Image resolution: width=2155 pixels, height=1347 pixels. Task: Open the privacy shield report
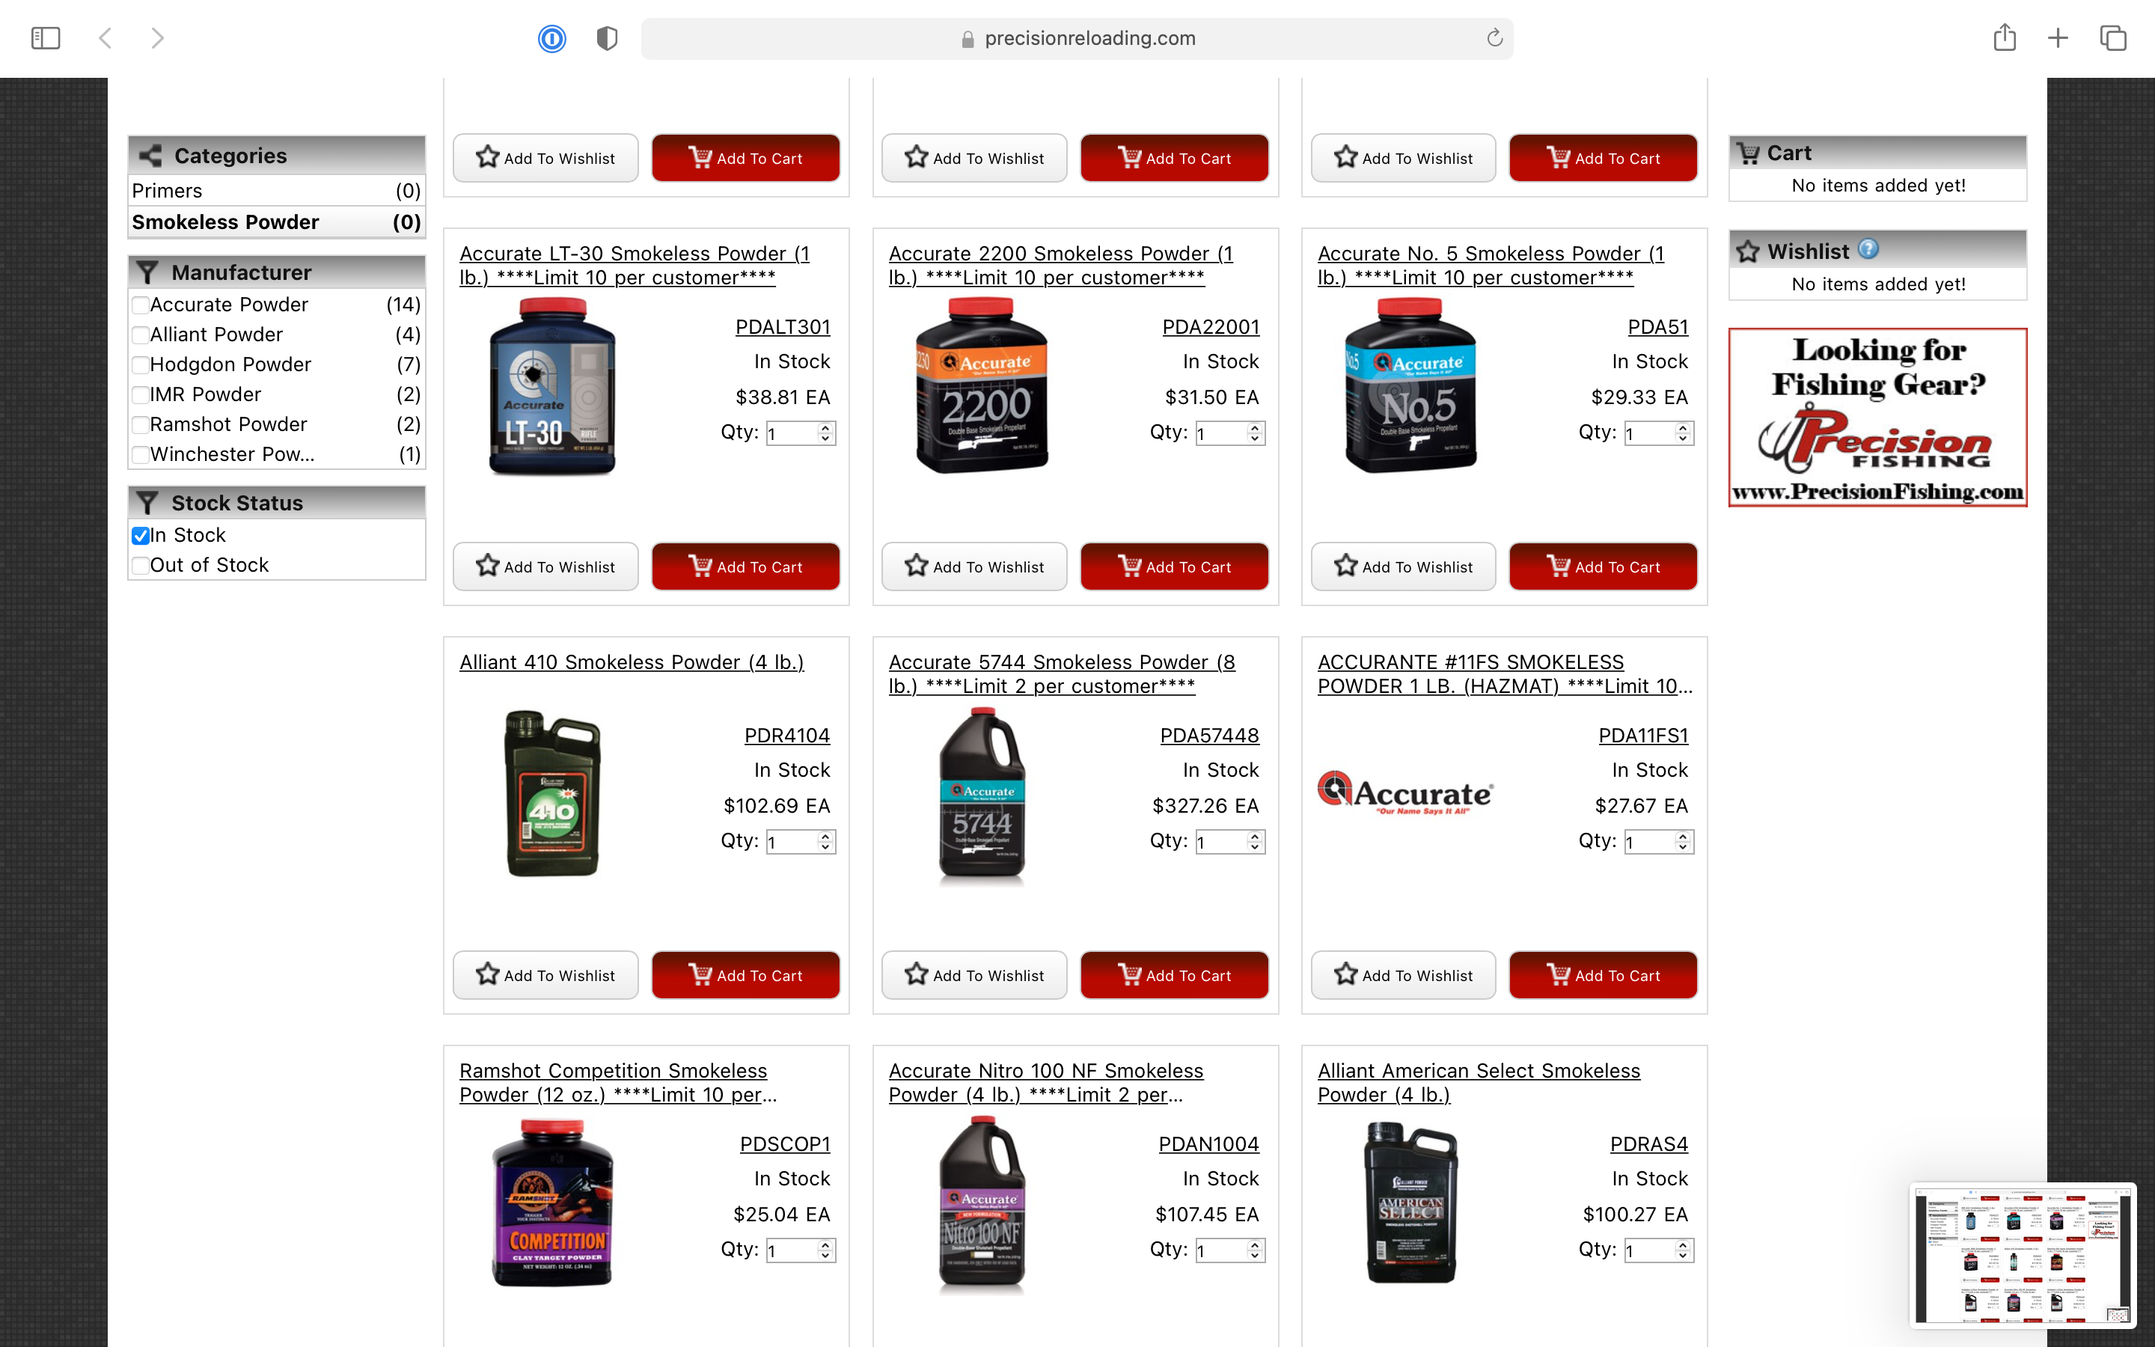608,38
